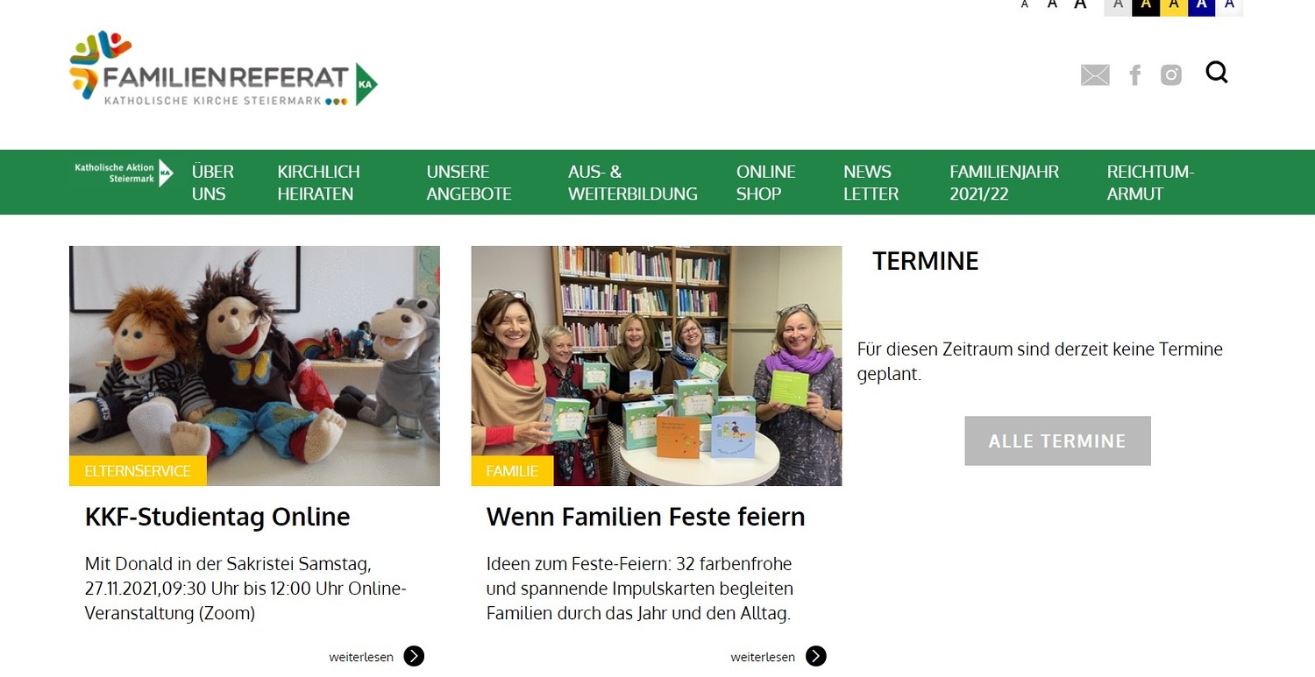The image size is (1315, 677).
Task: Click the arrow beside KKF-Studientag weiterlesen
Action: [x=414, y=656]
